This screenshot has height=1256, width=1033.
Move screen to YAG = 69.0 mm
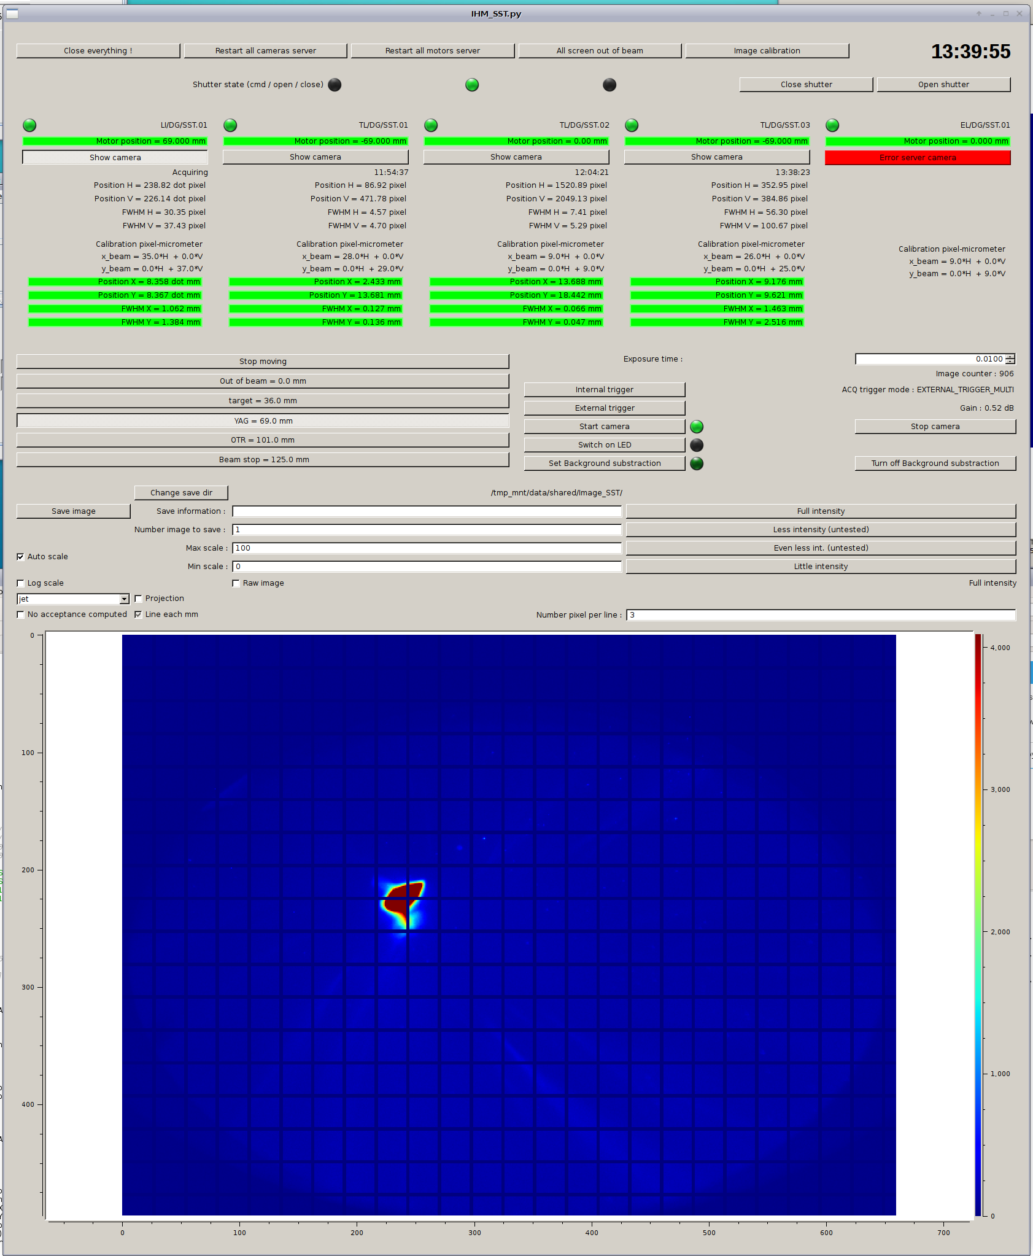(263, 421)
